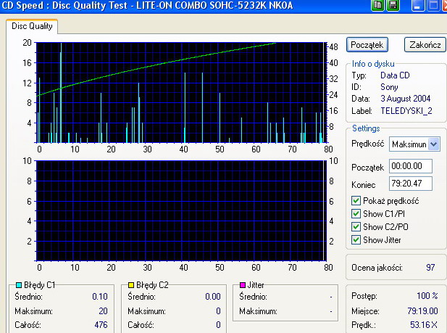Click the C2 Średnio value 0.00
Viewport: 447px width, 333px height.
tap(213, 297)
